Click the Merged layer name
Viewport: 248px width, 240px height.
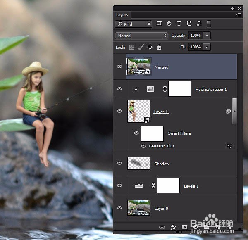162,67
